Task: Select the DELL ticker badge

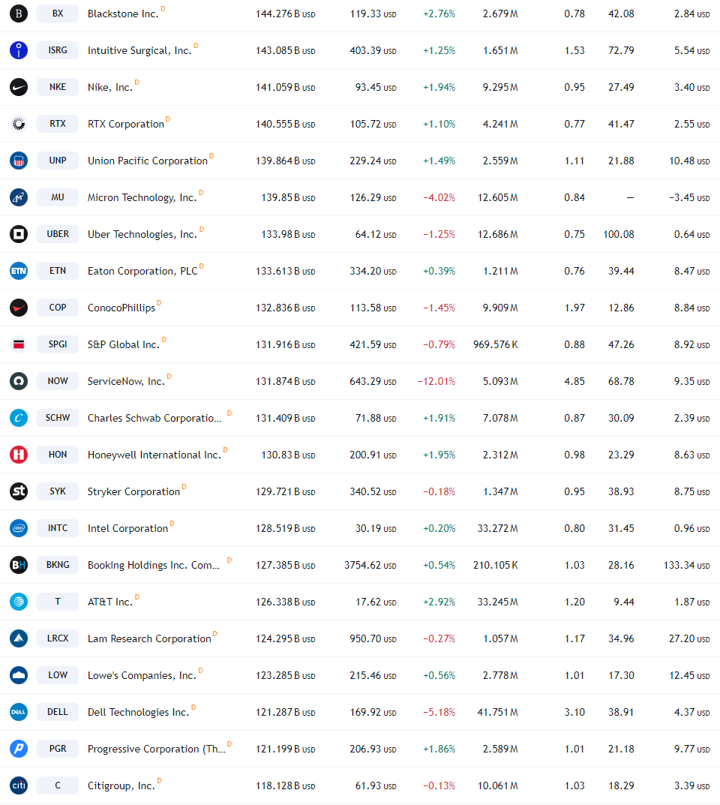Action: point(58,712)
